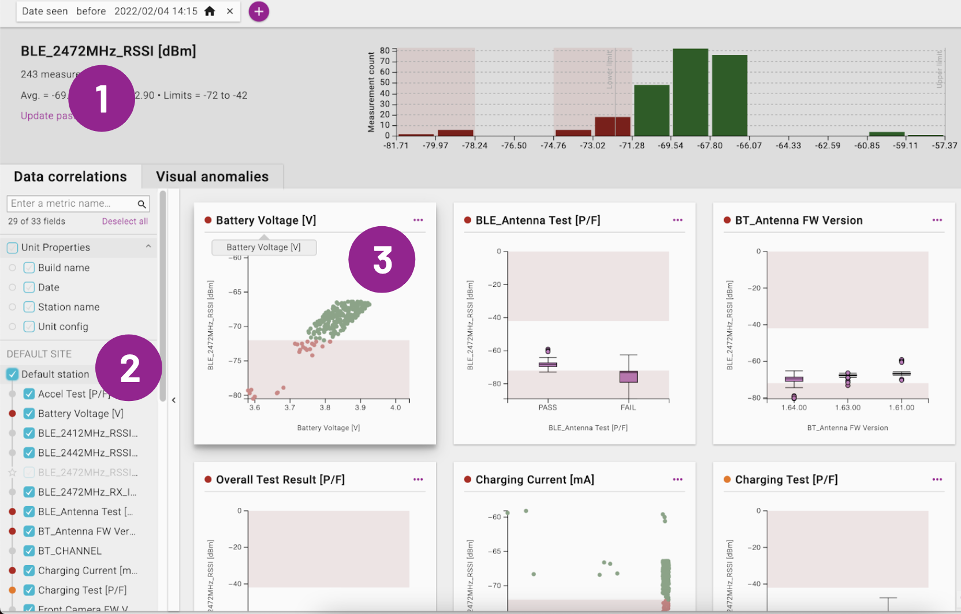Click the search magnifier in the metric field
Screen dimensions: 961x614
point(141,204)
